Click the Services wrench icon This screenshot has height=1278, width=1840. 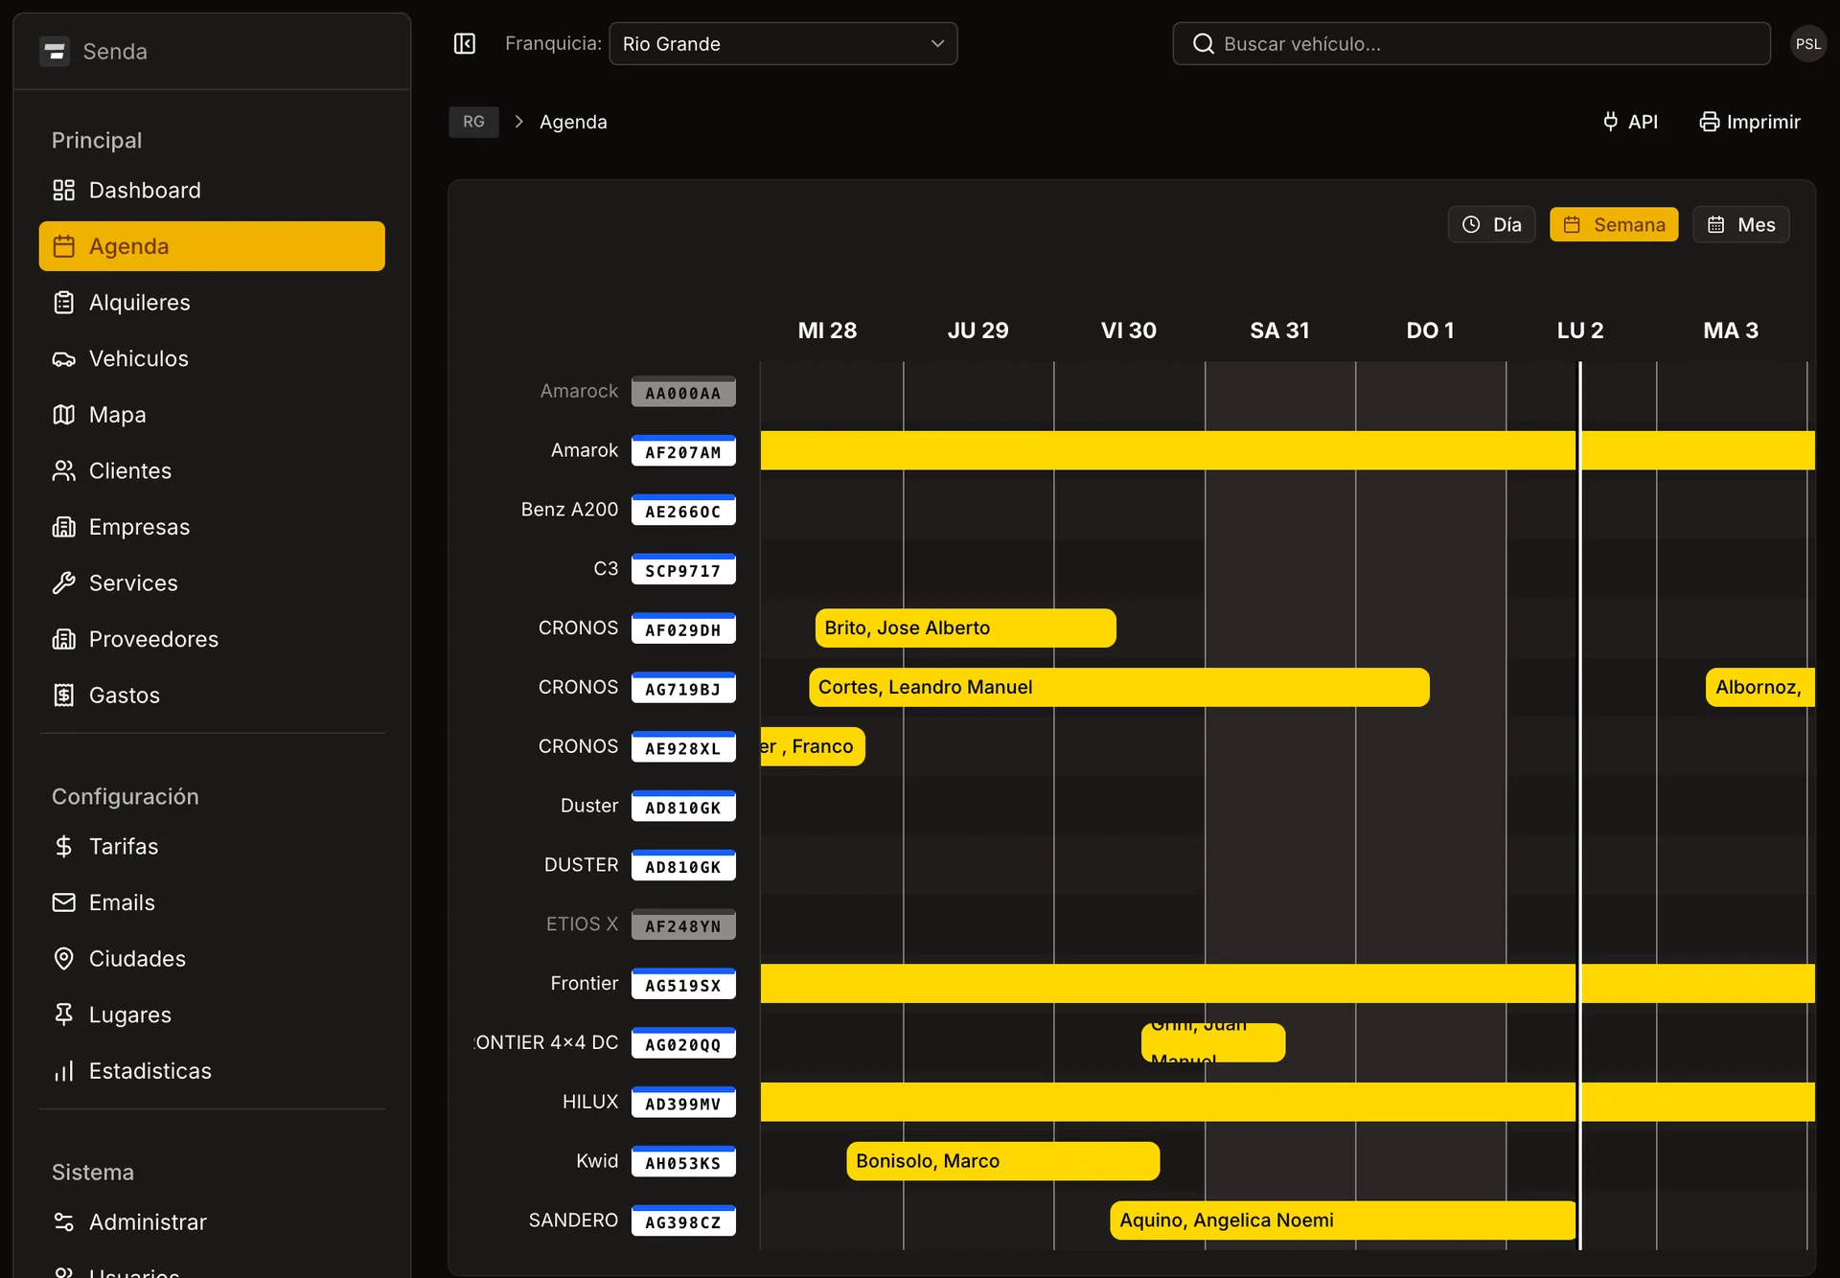63,582
